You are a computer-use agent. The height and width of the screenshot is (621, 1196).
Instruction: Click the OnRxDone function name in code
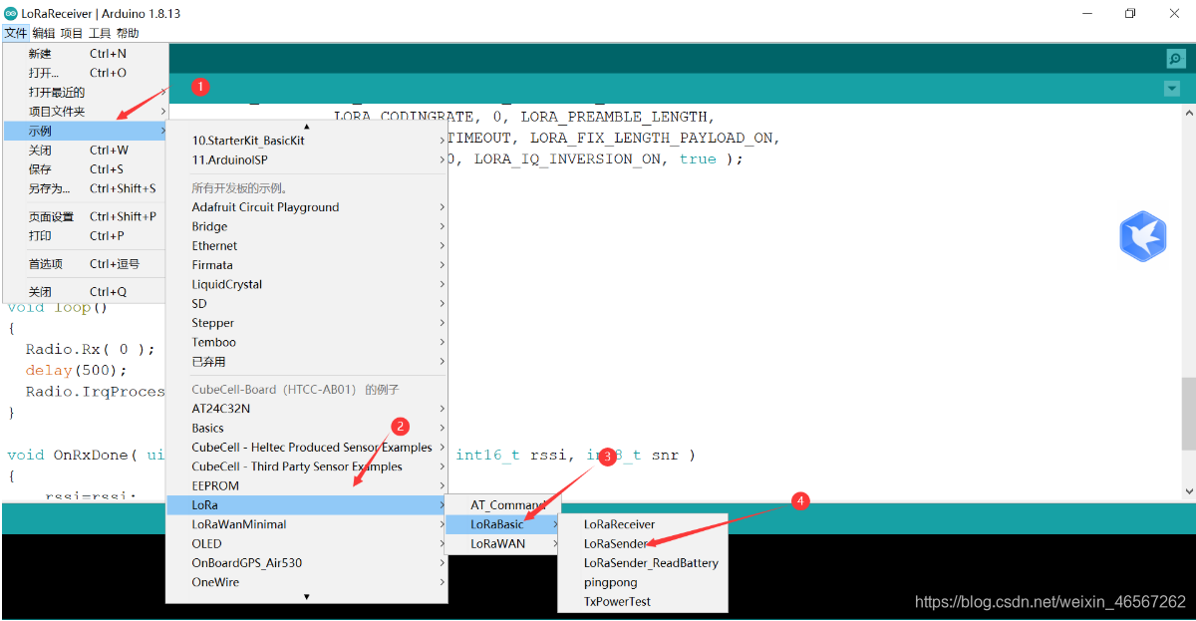click(91, 455)
